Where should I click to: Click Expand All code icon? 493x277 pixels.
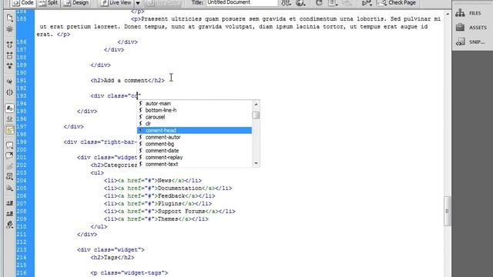pos(10,66)
